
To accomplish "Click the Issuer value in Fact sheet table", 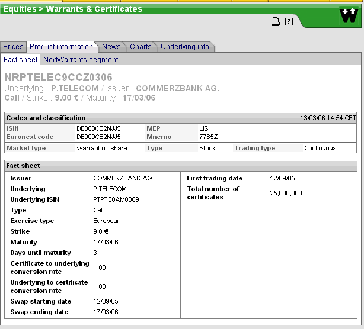I will coord(123,178).
